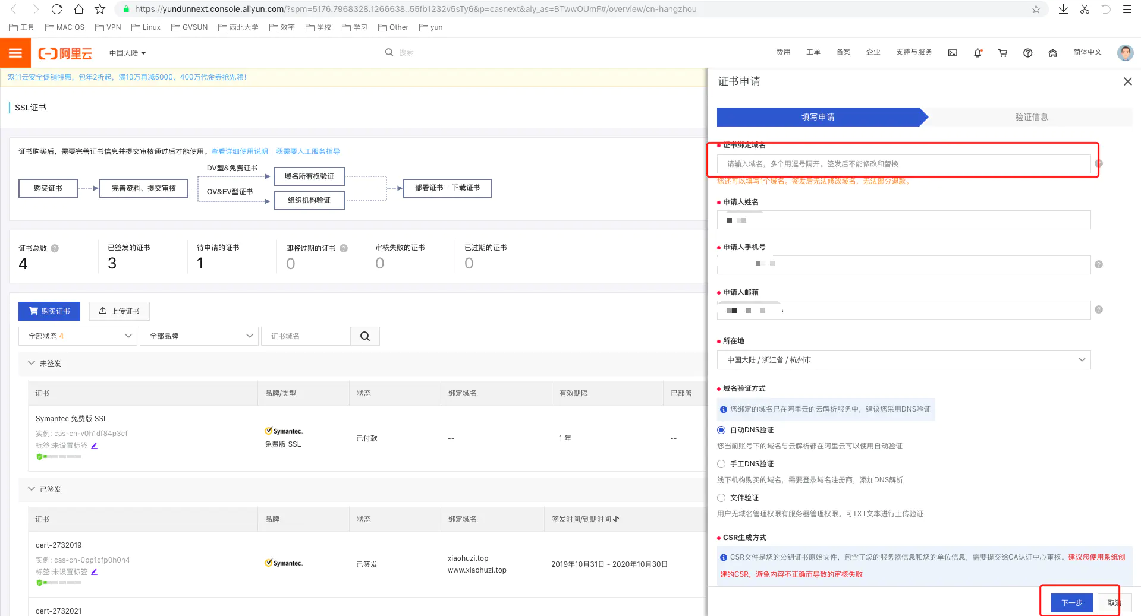Viewport: 1141px width, 616px height.
Task: Select the 手工DNS验证 radio button
Action: (x=721, y=464)
